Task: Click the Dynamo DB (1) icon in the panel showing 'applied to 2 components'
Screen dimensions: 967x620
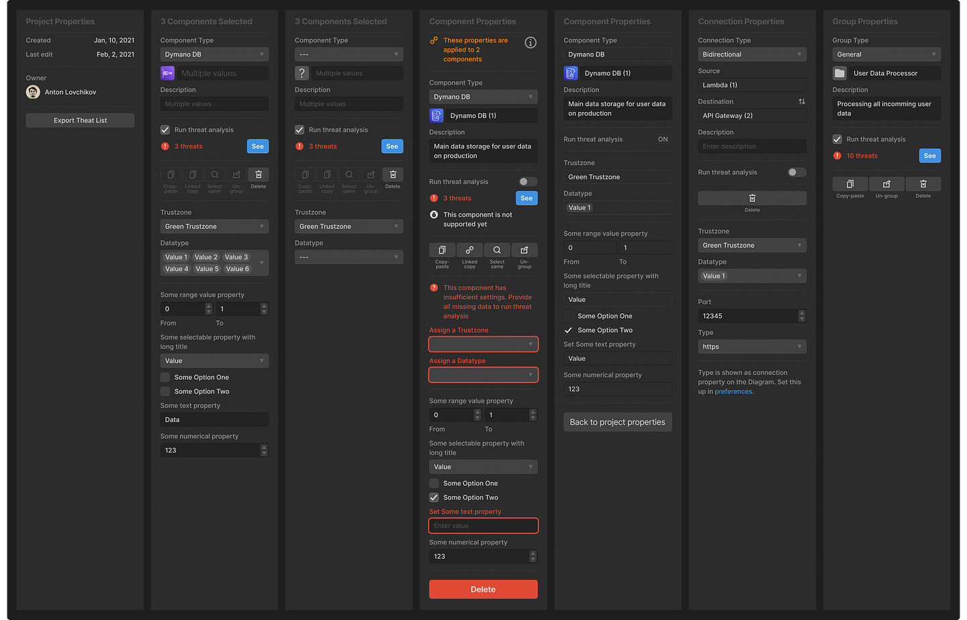Action: [x=436, y=115]
